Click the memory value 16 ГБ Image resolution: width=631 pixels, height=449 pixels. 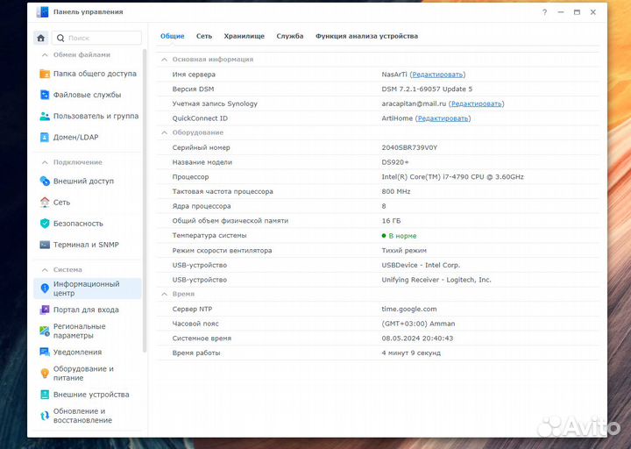[x=391, y=221]
